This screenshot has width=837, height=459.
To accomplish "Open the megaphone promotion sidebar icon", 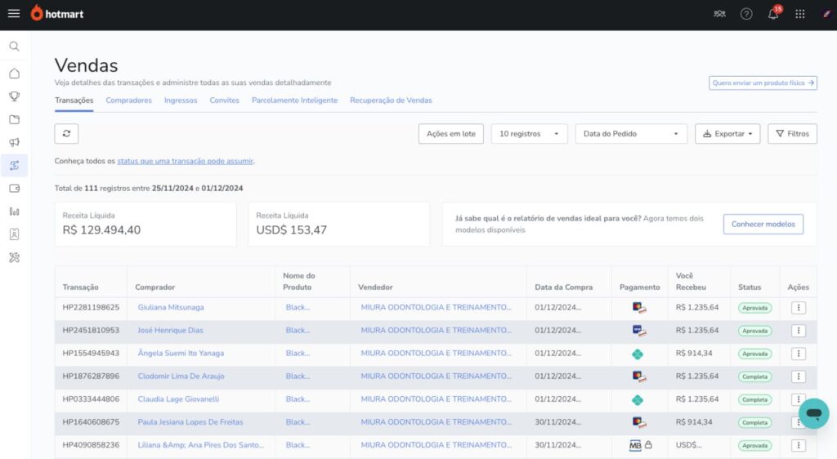I will tap(15, 142).
